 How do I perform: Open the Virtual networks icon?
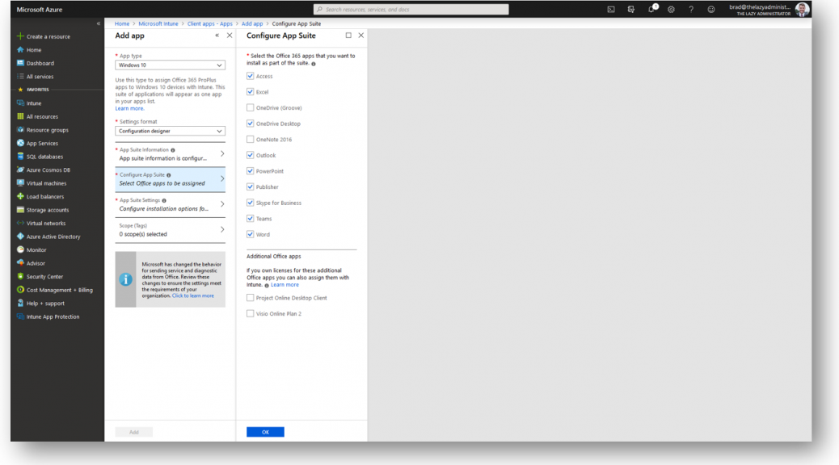[20, 224]
